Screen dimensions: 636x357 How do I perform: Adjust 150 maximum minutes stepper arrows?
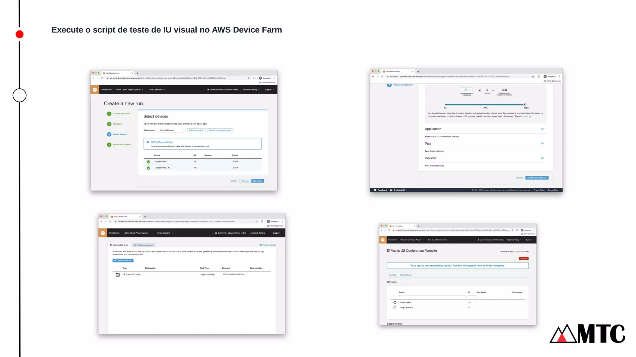click(x=470, y=90)
